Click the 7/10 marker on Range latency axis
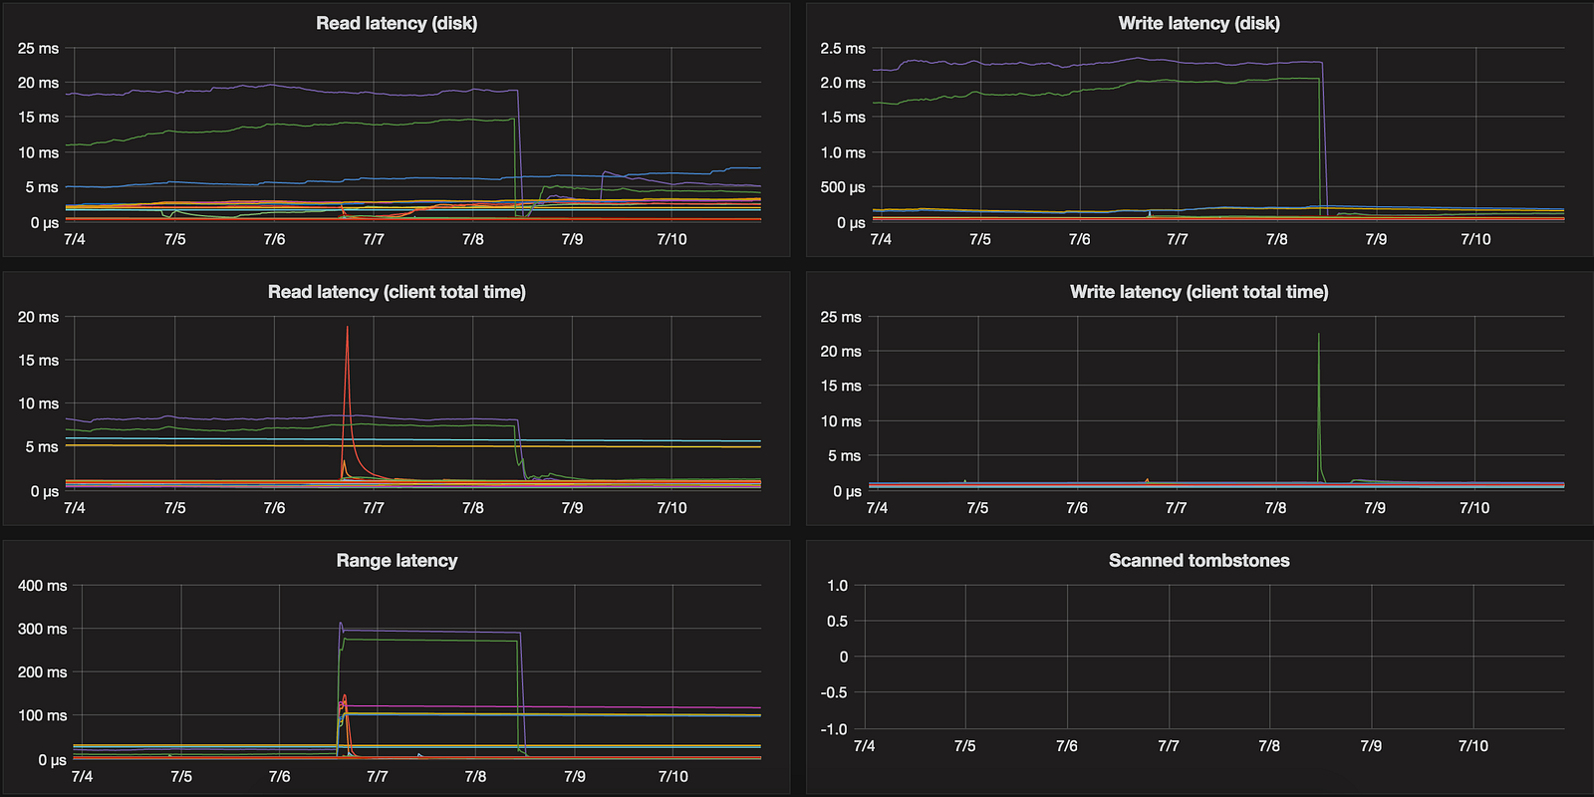 pyautogui.click(x=672, y=776)
